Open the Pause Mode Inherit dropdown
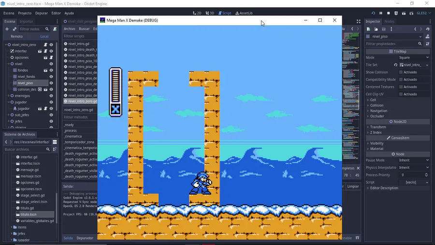Screen dimensions: 435x245 pos(414,160)
